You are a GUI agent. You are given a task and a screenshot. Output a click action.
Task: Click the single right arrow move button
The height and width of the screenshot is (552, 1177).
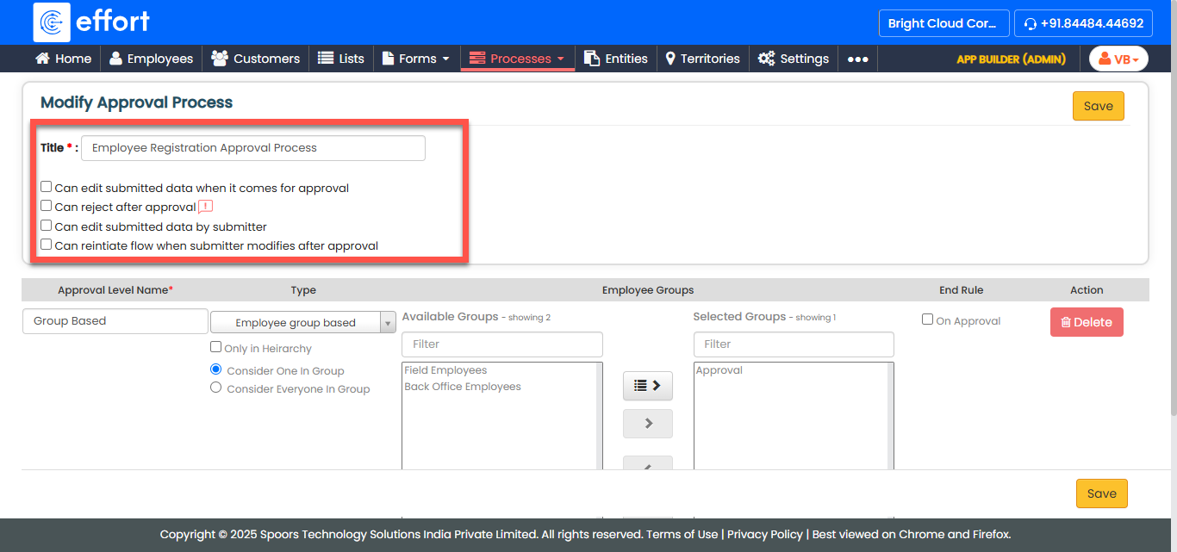pos(647,424)
